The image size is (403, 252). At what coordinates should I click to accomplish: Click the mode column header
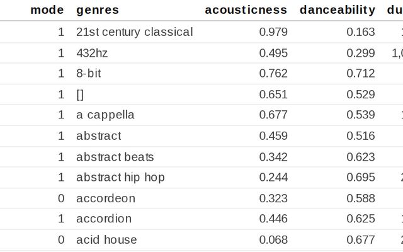point(47,10)
